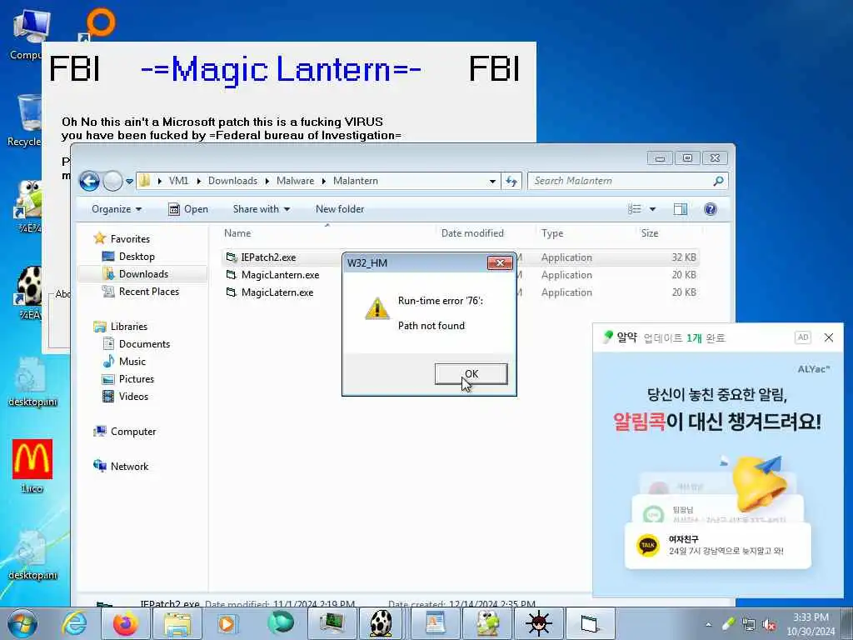Close the W32_HM error dialog
Screen dimensions: 853x640
point(500,262)
